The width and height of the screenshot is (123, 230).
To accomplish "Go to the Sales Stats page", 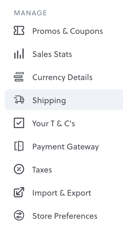I will (52, 54).
